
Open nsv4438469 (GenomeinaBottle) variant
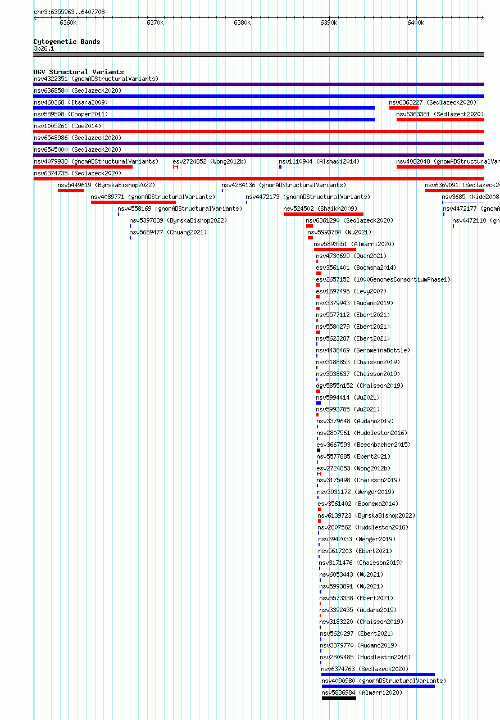(363, 350)
